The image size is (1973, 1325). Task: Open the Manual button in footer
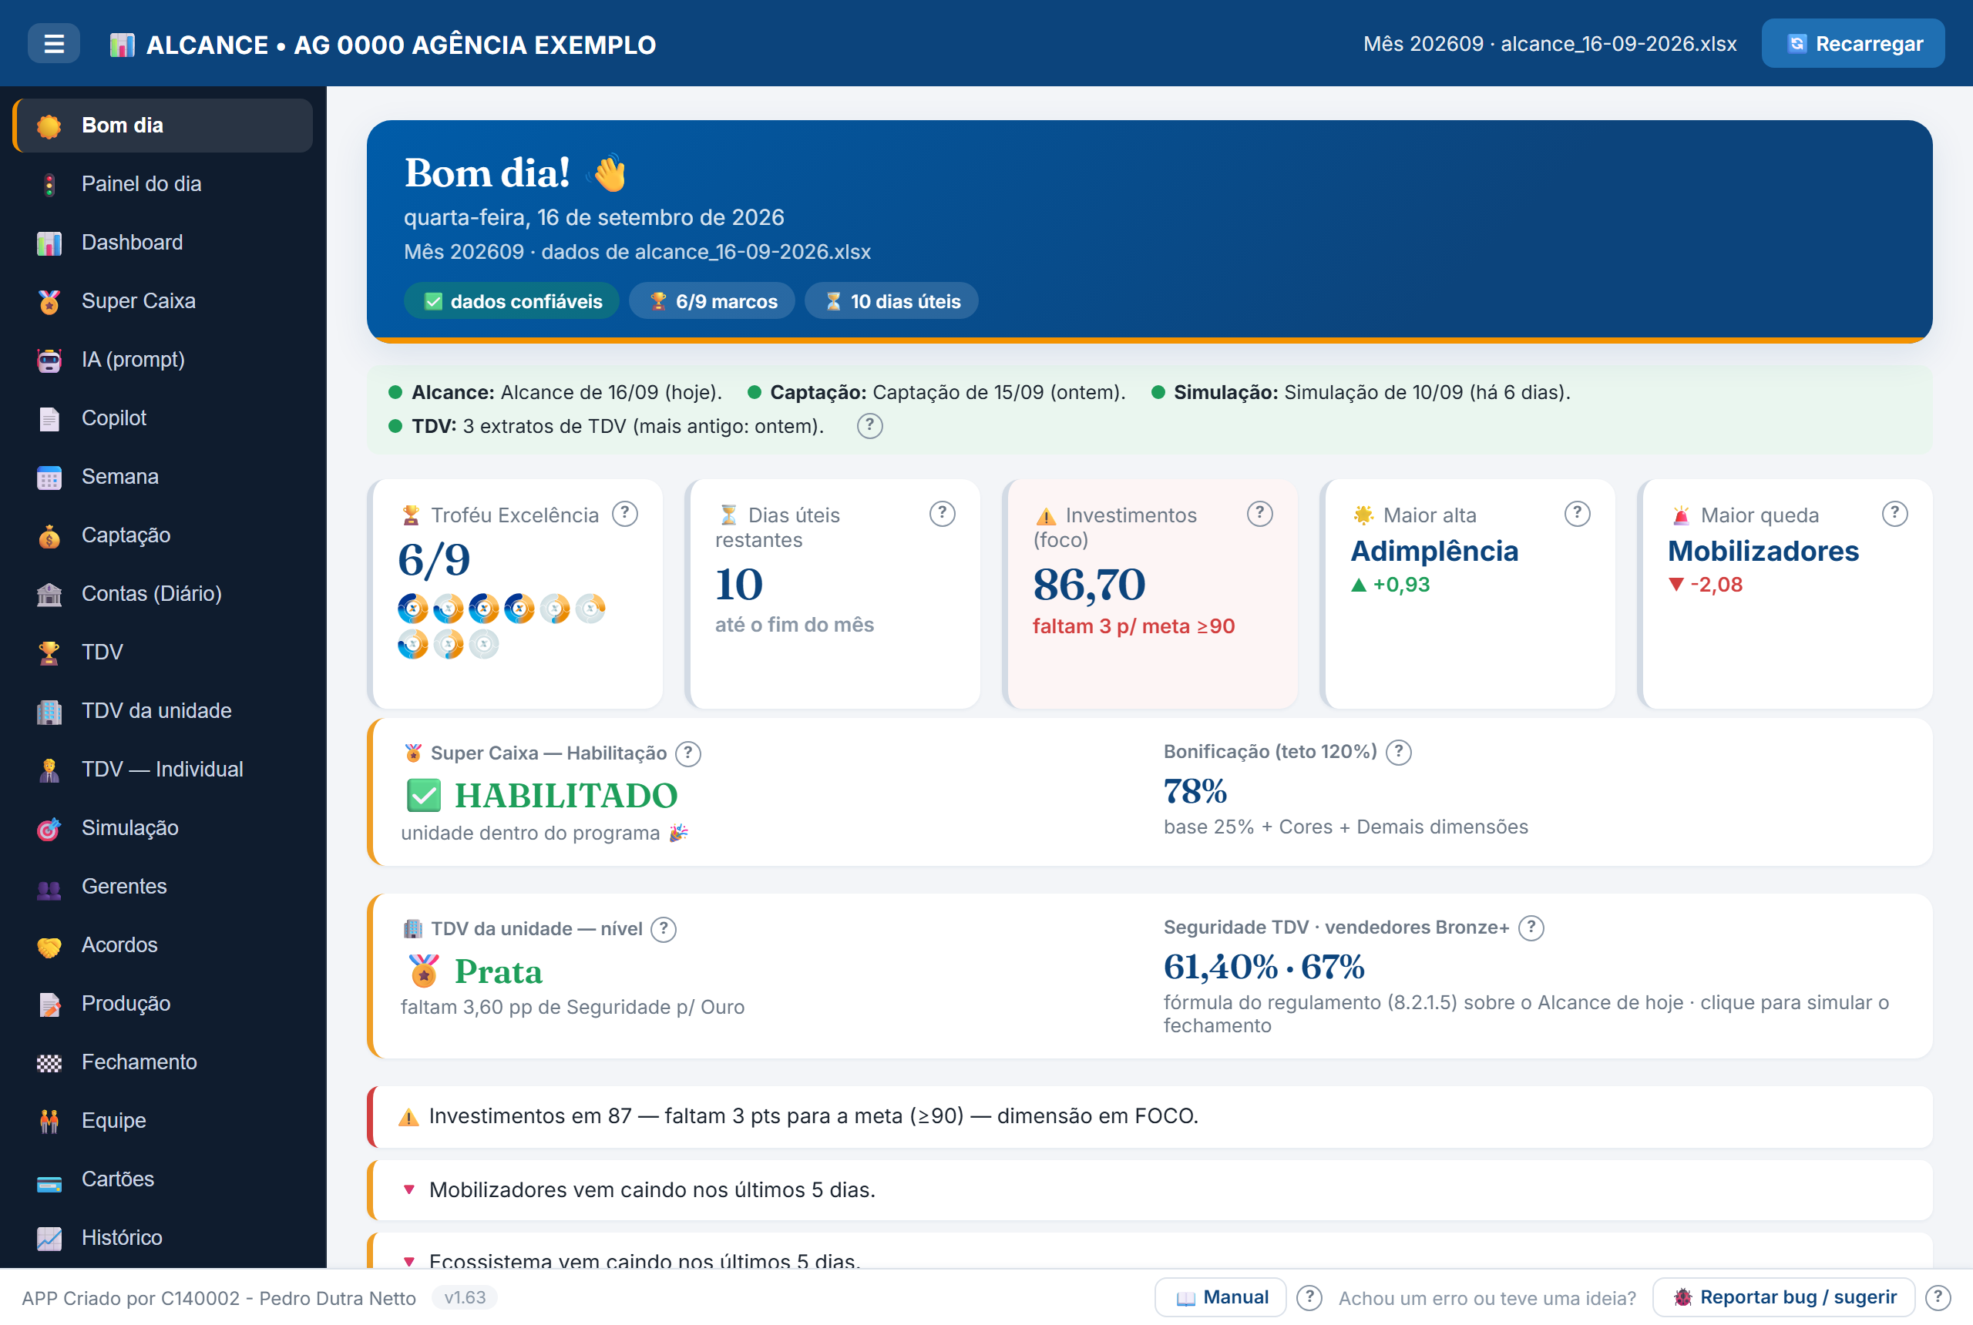(x=1220, y=1297)
